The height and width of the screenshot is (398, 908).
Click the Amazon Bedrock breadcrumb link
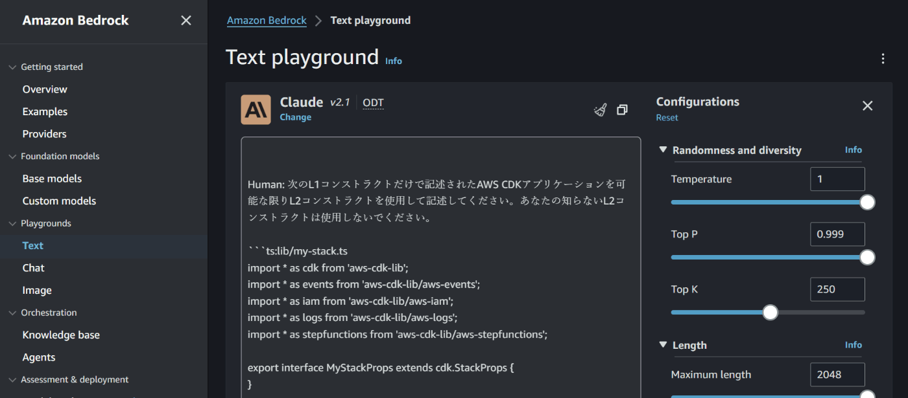pyautogui.click(x=267, y=21)
